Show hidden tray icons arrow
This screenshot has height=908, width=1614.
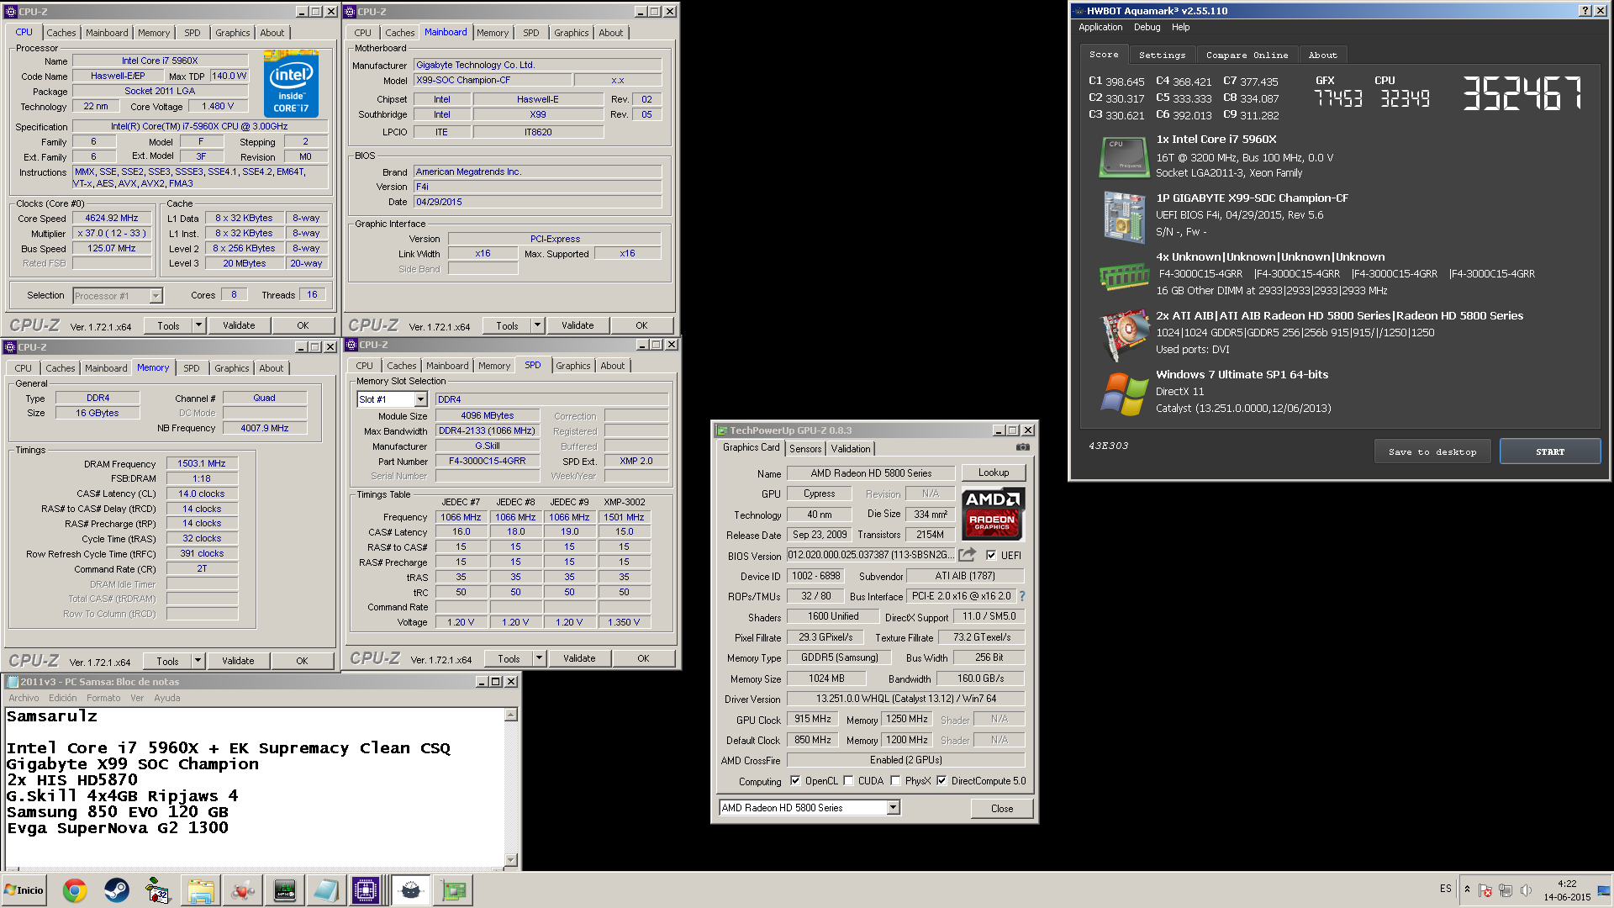coord(1467,890)
